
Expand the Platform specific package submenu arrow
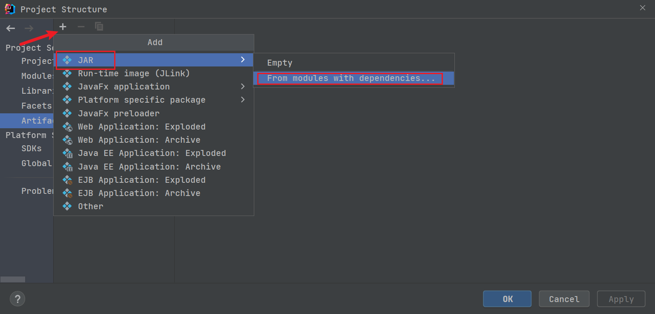coord(243,100)
